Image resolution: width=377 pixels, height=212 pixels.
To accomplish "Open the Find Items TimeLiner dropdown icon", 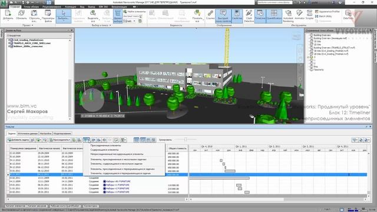I will pyautogui.click(x=87, y=140).
